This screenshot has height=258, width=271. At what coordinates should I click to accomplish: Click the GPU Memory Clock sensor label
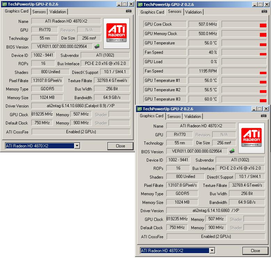165,34
